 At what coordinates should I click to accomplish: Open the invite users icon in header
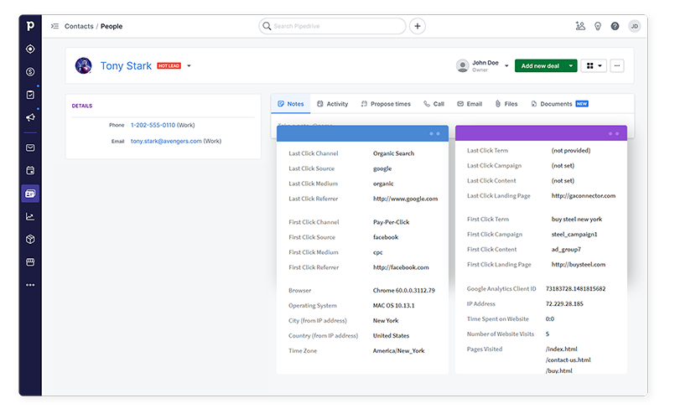click(x=580, y=26)
